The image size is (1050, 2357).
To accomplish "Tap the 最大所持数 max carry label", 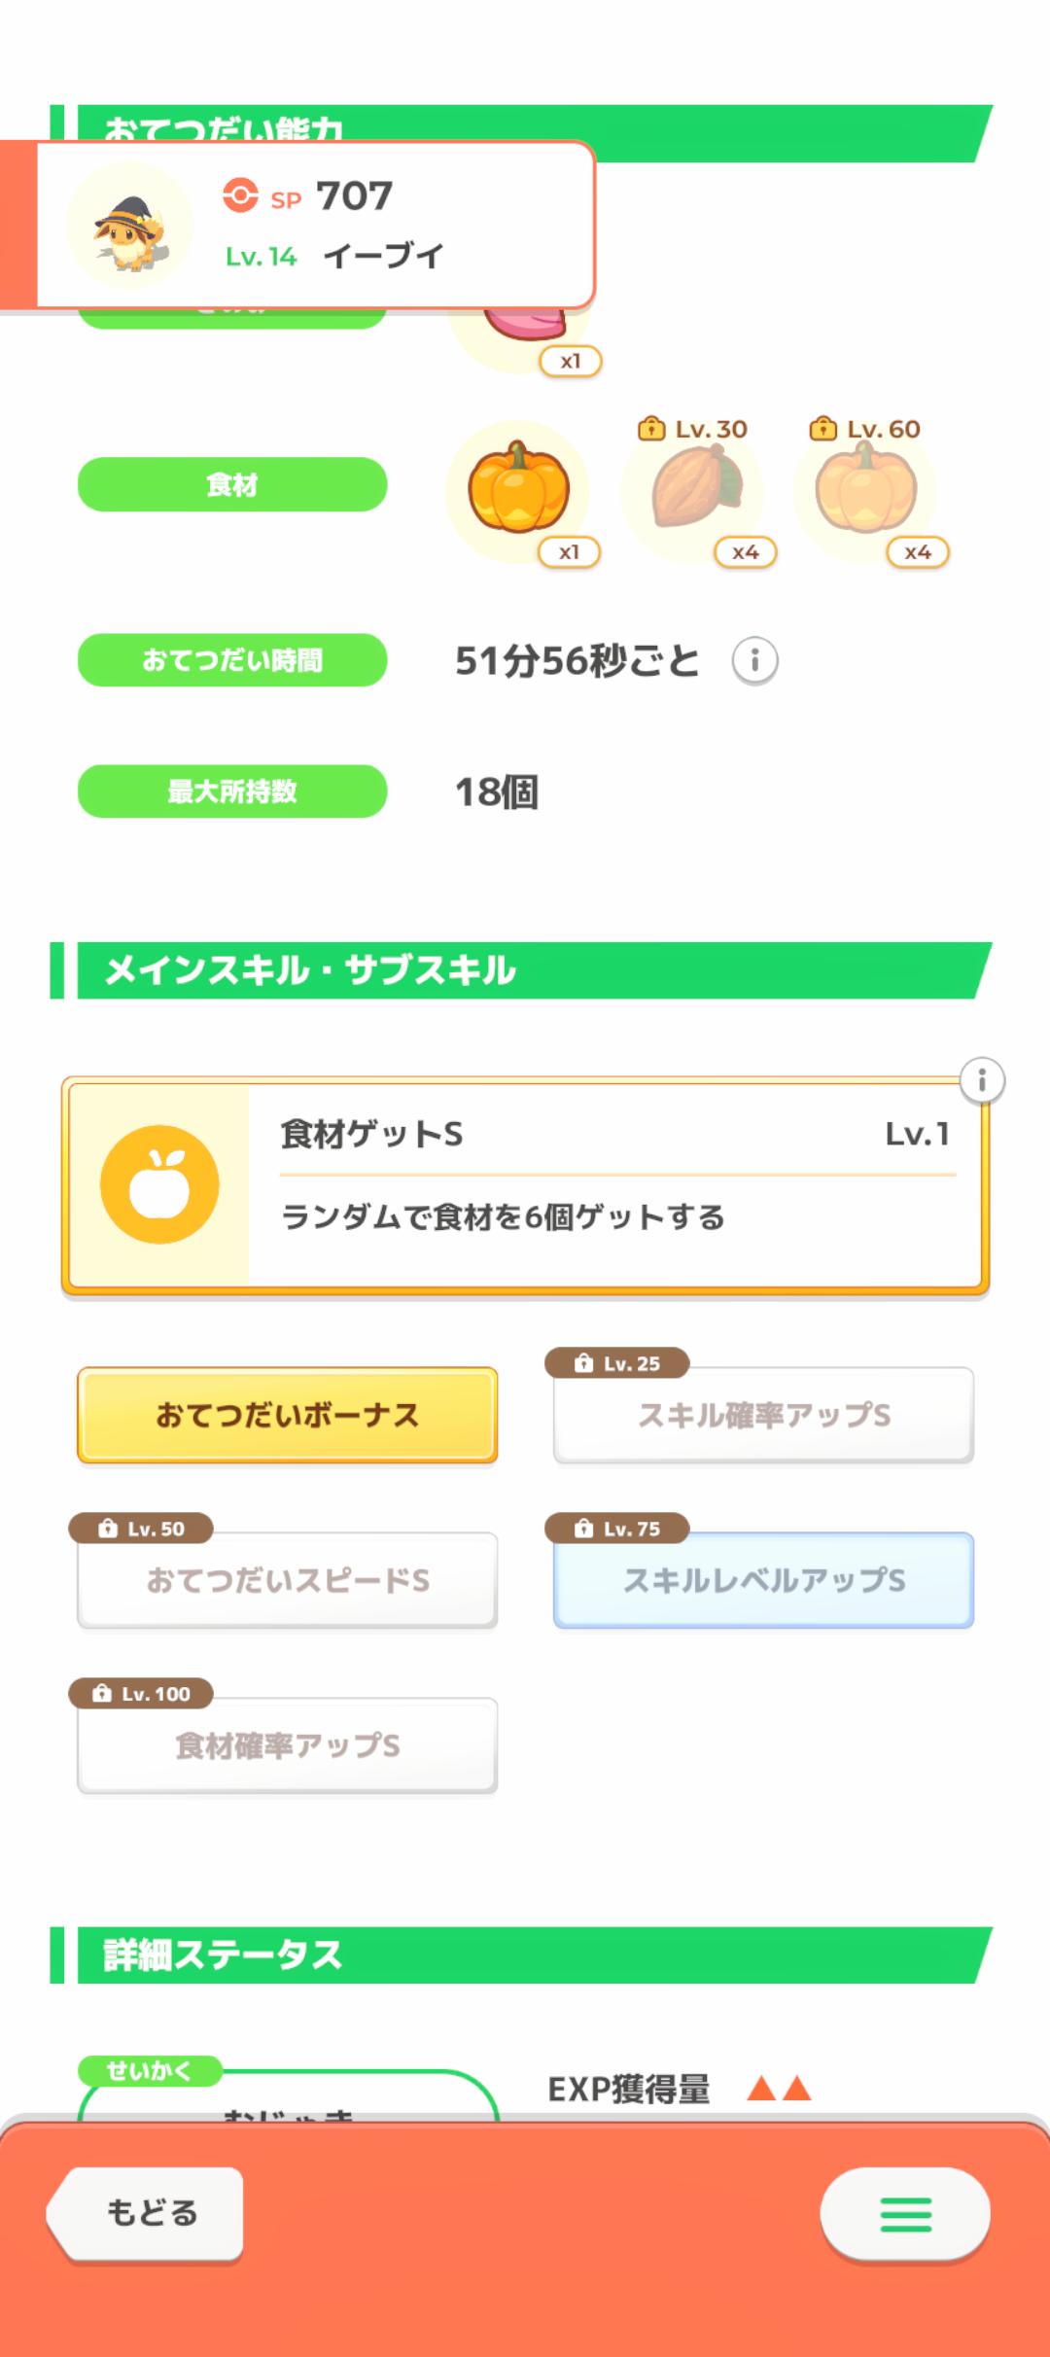I will [x=232, y=792].
